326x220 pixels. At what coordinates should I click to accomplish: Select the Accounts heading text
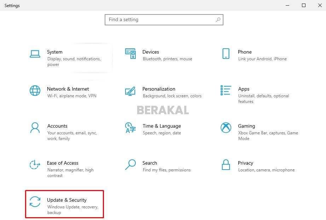coord(57,126)
